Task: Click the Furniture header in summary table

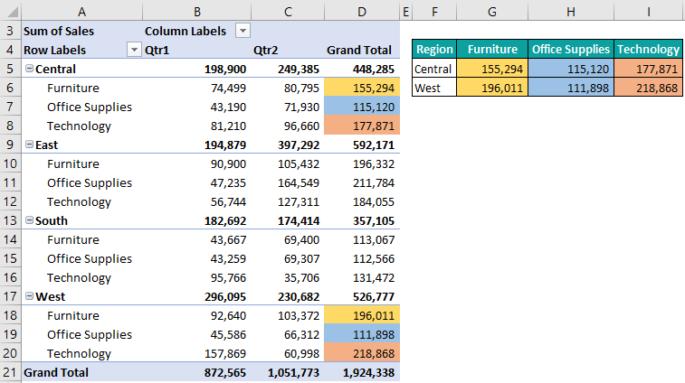Action: [x=492, y=50]
